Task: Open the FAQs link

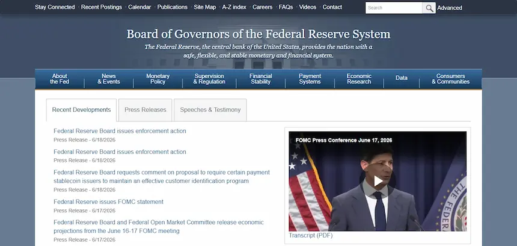Action: [286, 7]
